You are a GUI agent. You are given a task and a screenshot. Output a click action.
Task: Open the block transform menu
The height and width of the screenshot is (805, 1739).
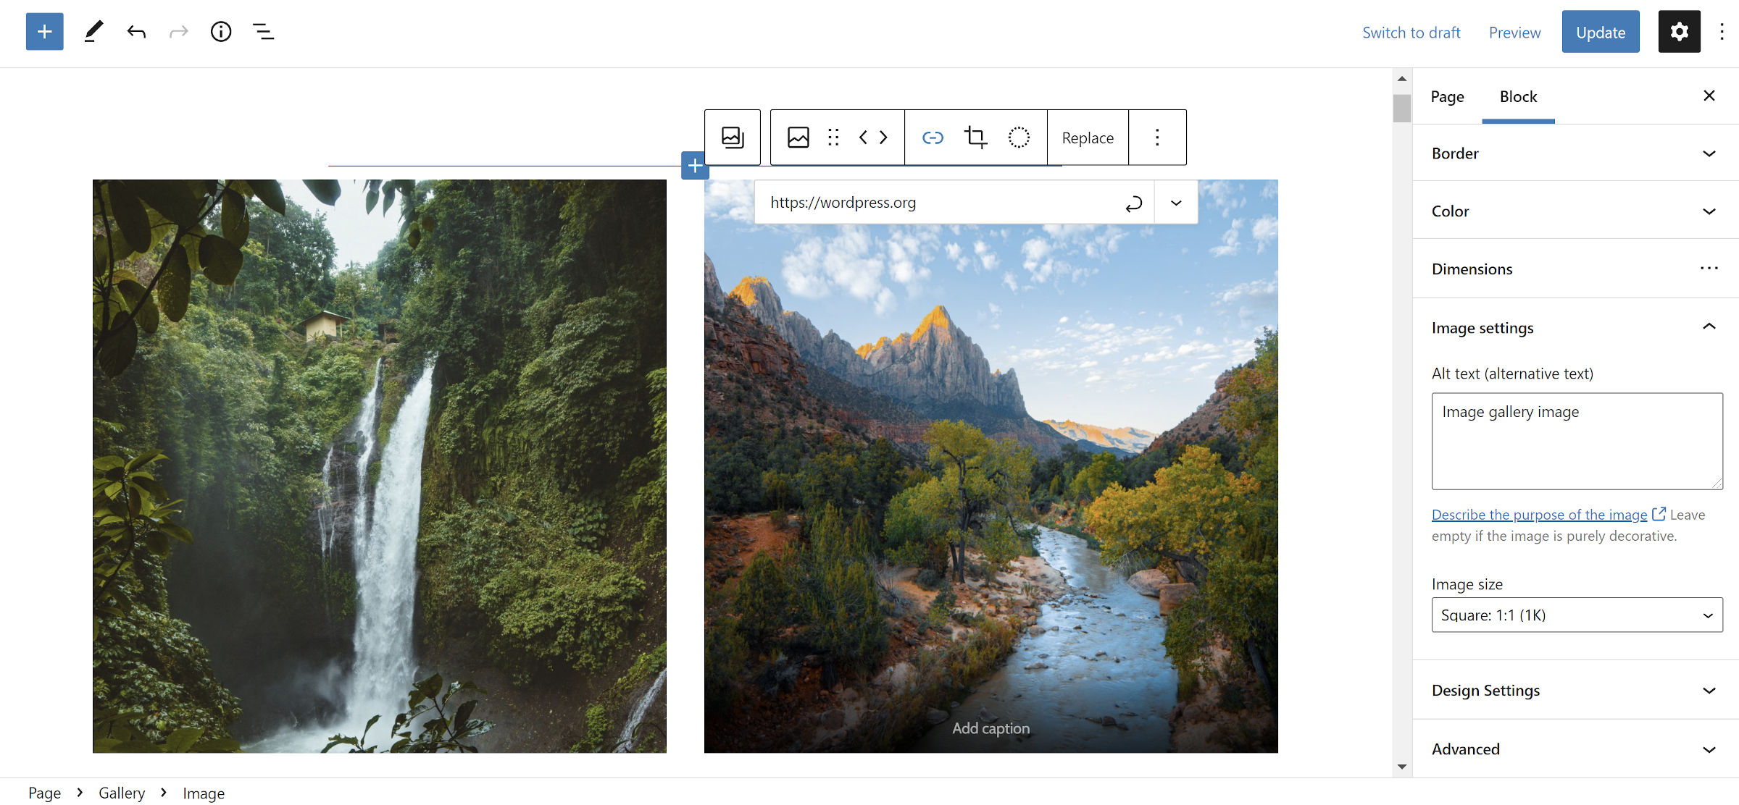coord(798,137)
